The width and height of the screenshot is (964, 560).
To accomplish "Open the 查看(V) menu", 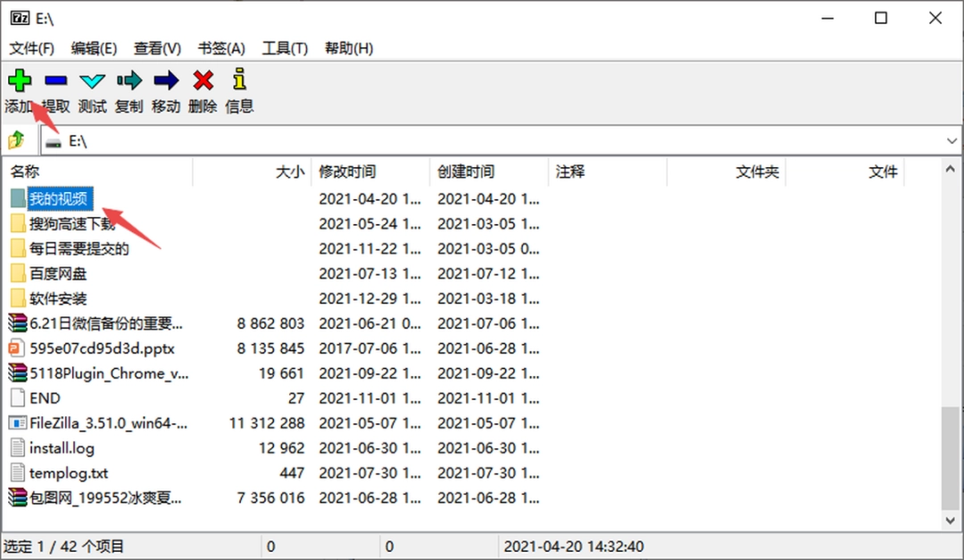I will click(x=157, y=48).
